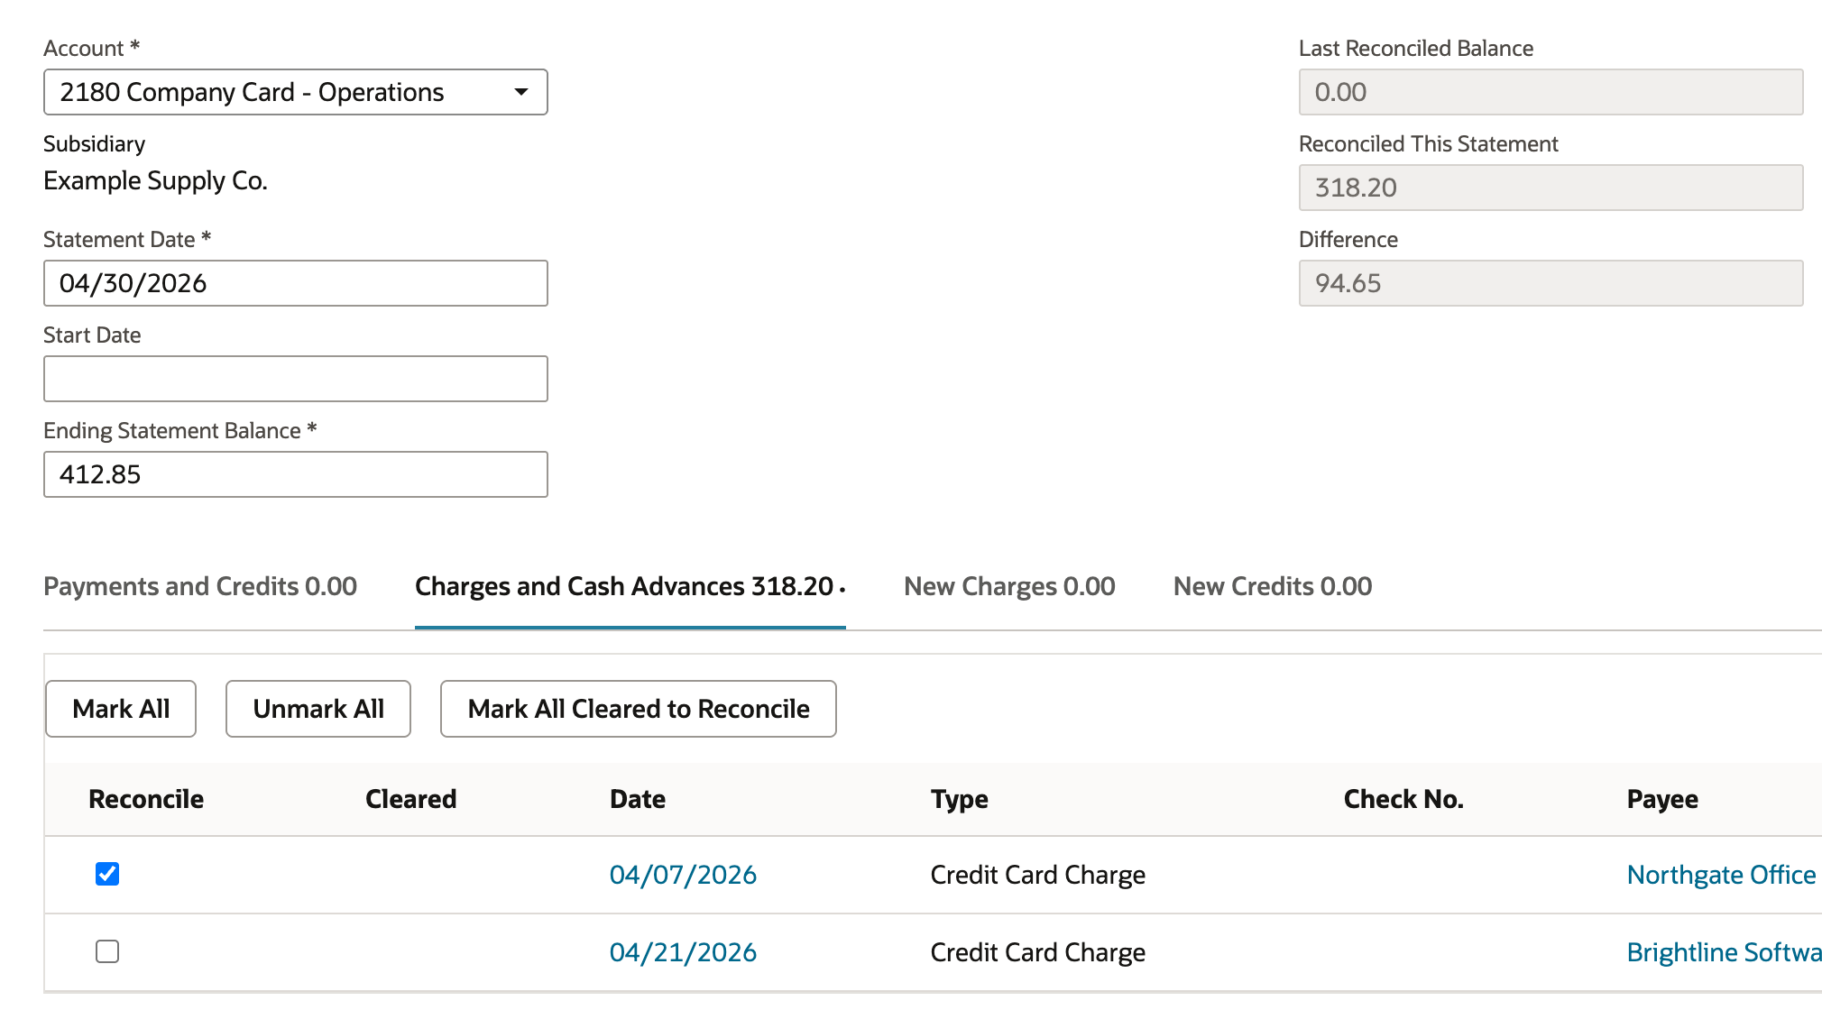1822x1010 pixels.
Task: Edit the Ending Statement Balance field 412.85
Action: coord(295,474)
